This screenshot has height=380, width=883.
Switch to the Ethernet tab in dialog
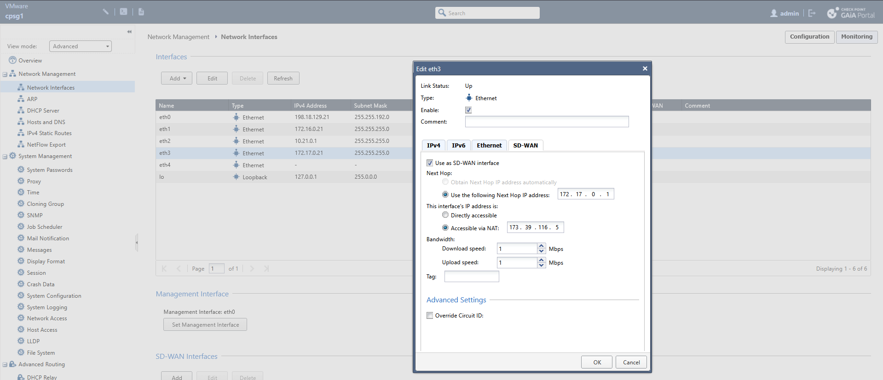(x=489, y=146)
